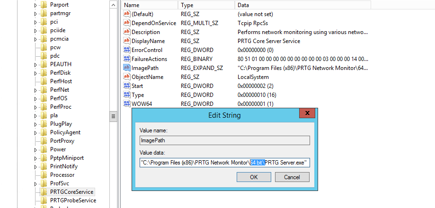Click the DependOnService value icon
This screenshot has width=435, height=208.
pos(127,23)
